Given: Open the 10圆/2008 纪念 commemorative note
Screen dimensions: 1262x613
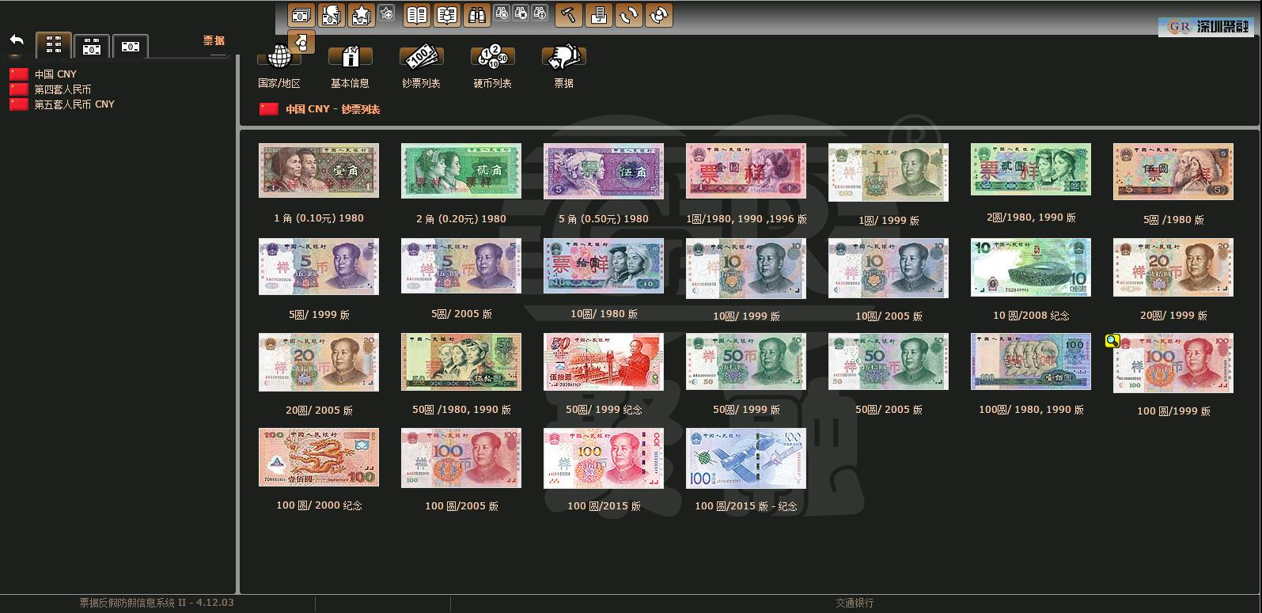Looking at the screenshot, I should click(1031, 267).
